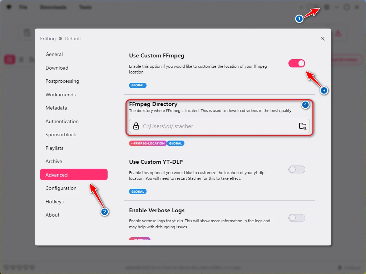366x274 pixels.
Task: Enable the Use Custom YT-DLP toggle
Action: pyautogui.click(x=297, y=169)
